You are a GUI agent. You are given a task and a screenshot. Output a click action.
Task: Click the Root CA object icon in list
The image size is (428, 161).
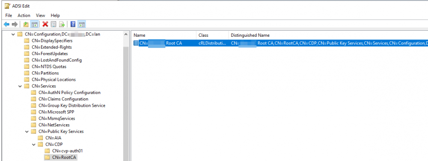[136, 43]
